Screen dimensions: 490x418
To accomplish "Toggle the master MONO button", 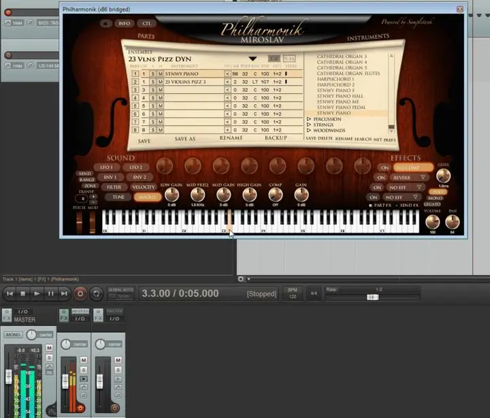I will [x=13, y=334].
